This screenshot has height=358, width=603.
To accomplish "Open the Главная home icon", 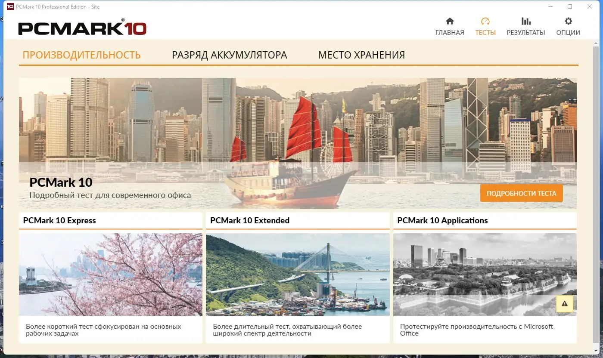I will click(x=450, y=21).
